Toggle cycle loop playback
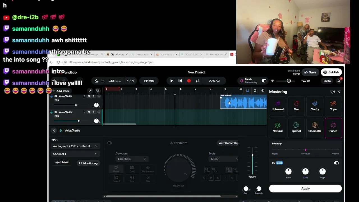359x202 pixels. [197, 81]
